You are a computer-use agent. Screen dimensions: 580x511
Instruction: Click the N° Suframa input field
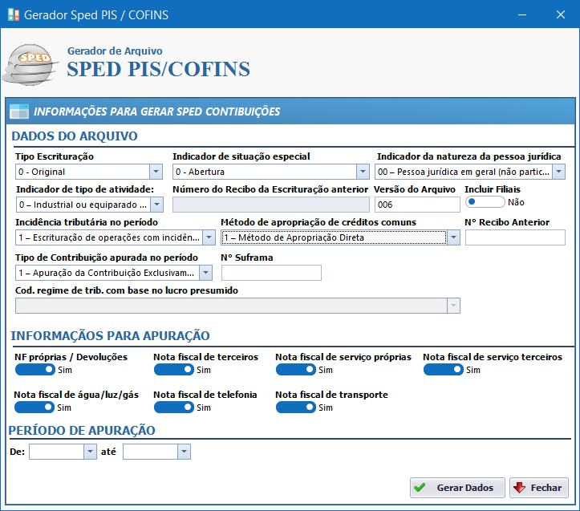(271, 273)
